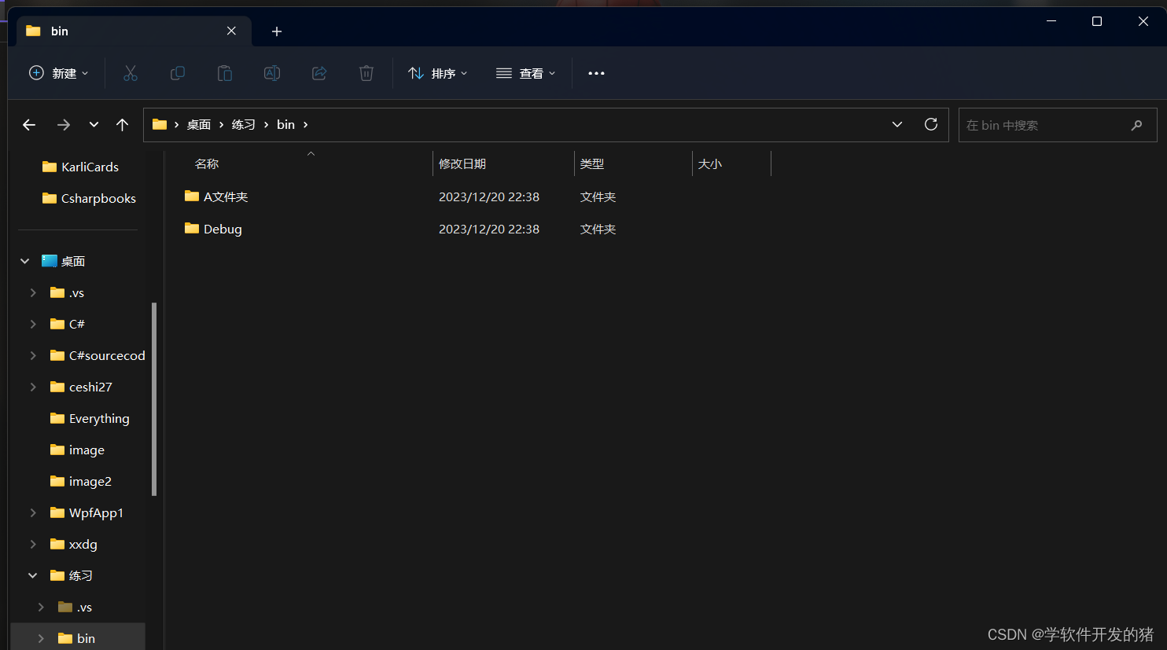Click the Delete trash icon
The height and width of the screenshot is (650, 1167).
pos(366,73)
